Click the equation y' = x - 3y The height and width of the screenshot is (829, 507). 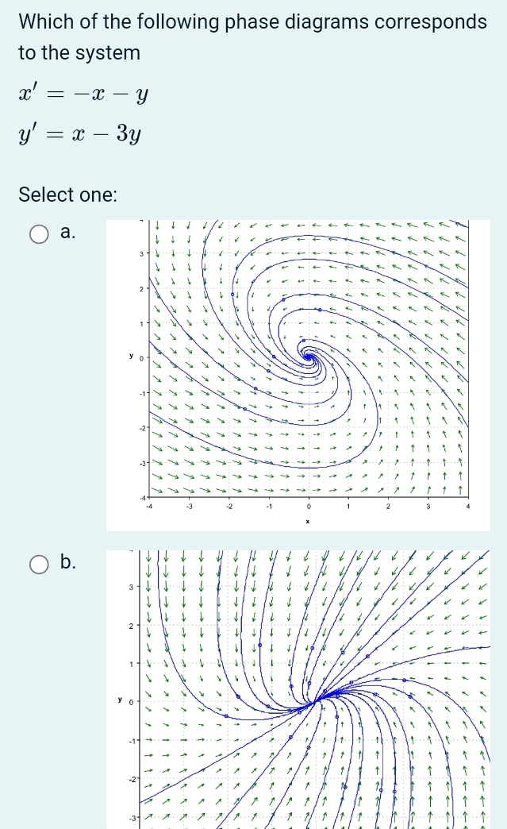pos(80,135)
